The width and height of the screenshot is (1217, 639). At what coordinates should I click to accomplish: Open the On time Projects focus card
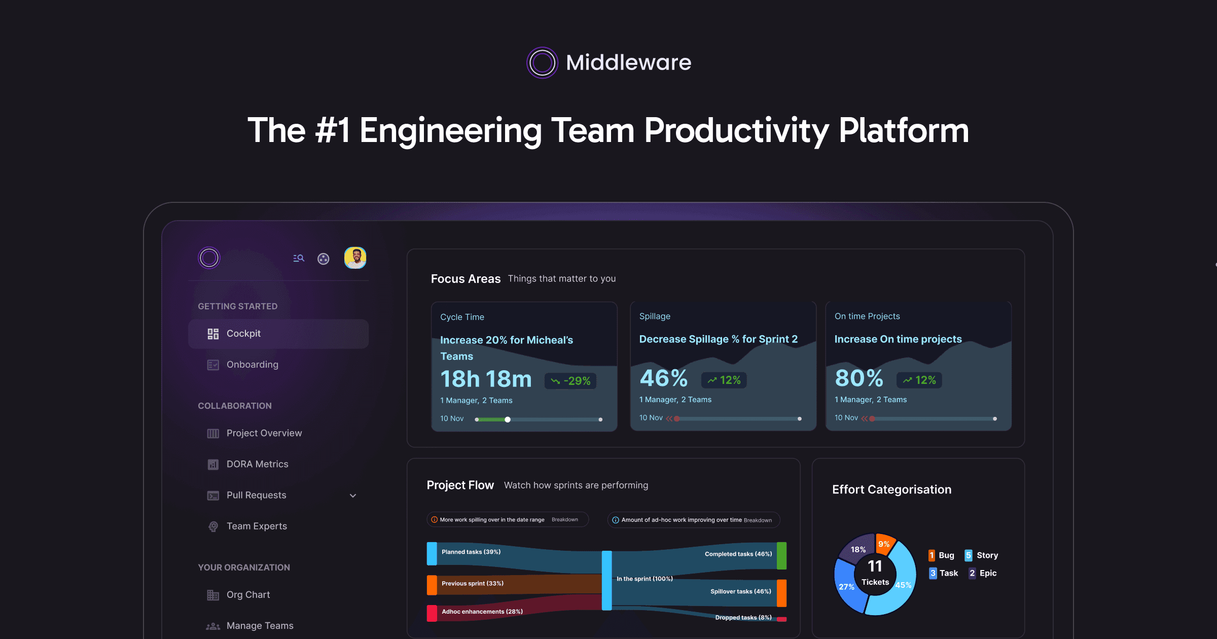pos(918,366)
